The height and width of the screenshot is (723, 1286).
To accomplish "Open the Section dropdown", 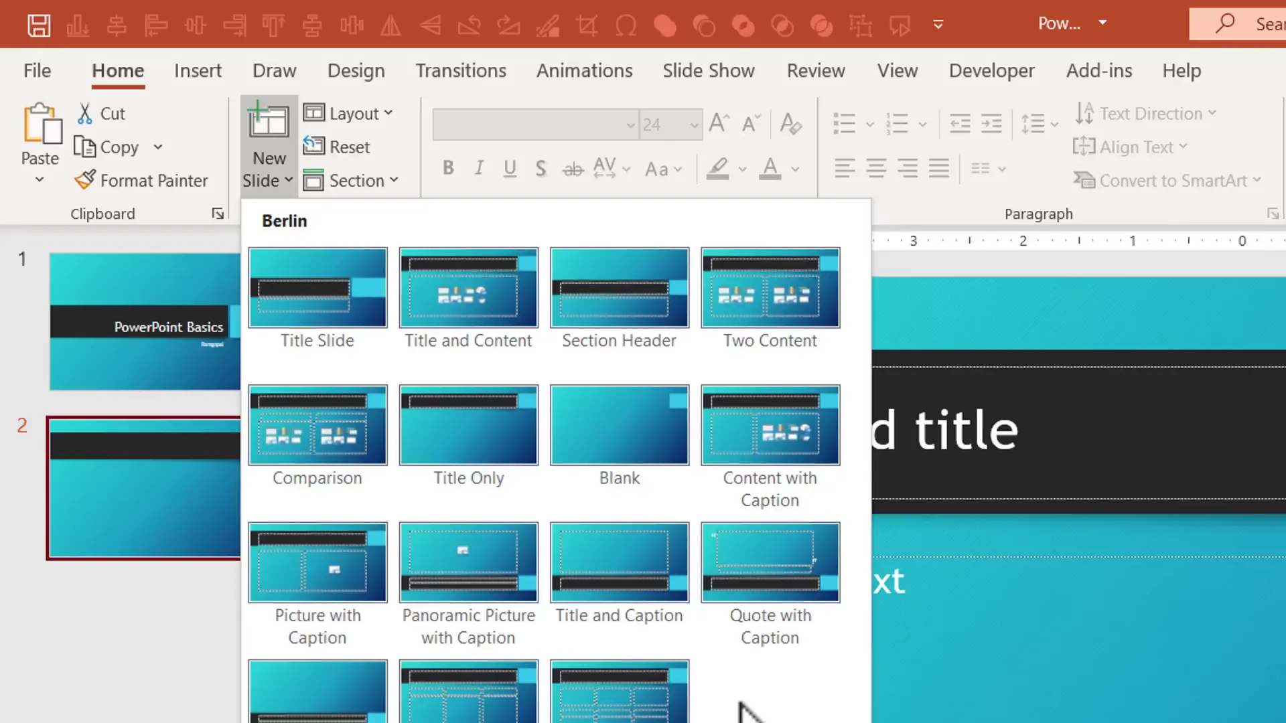I will (x=351, y=180).
